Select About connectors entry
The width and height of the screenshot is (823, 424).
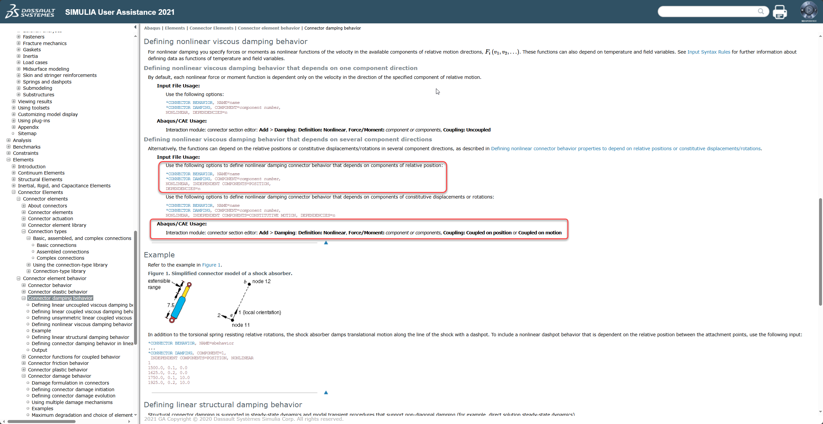point(47,206)
